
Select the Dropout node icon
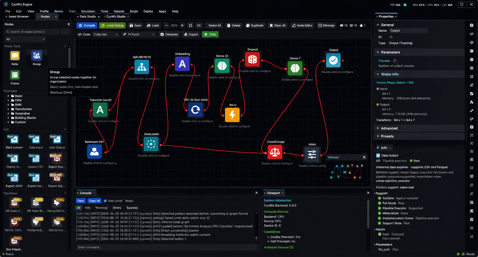click(252, 59)
